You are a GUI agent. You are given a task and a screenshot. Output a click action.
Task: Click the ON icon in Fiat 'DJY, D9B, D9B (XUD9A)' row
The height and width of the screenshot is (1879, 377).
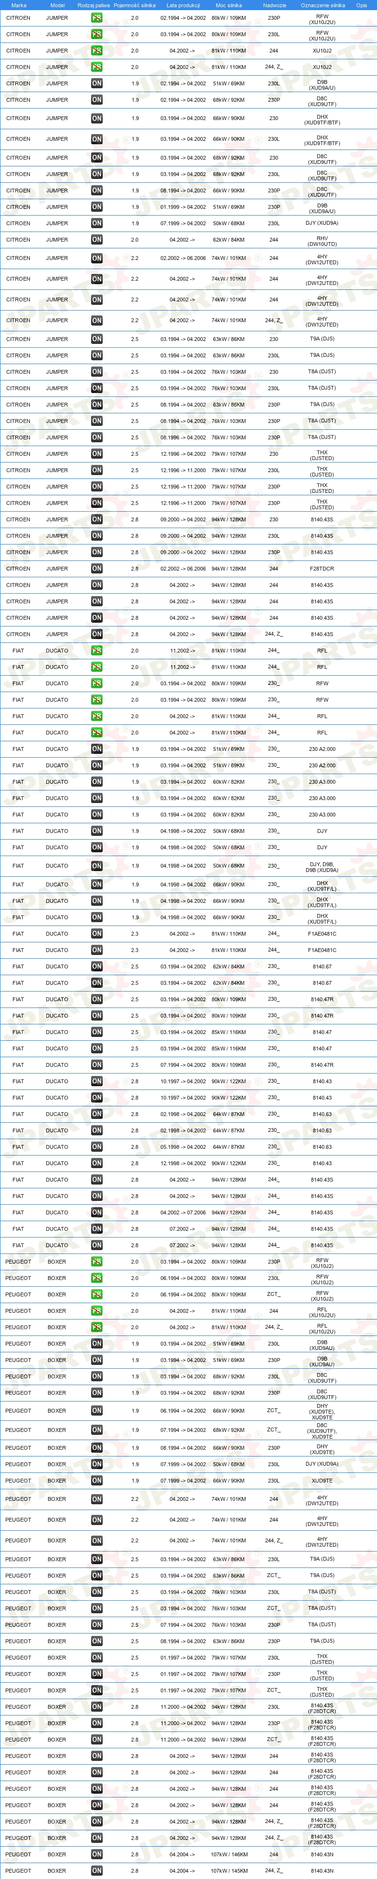click(96, 866)
